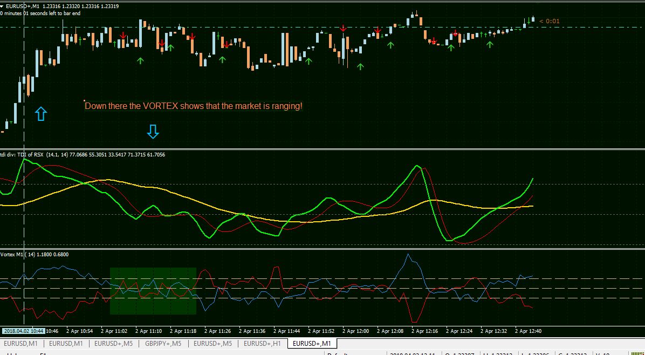This screenshot has height=355, width=645.
Task: Click the '2 Apr 11:52' time label
Action: [x=321, y=331]
